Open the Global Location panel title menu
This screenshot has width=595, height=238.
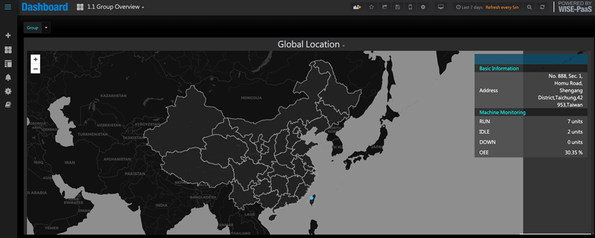pyautogui.click(x=311, y=44)
